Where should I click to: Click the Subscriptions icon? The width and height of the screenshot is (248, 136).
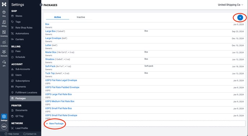13,81
